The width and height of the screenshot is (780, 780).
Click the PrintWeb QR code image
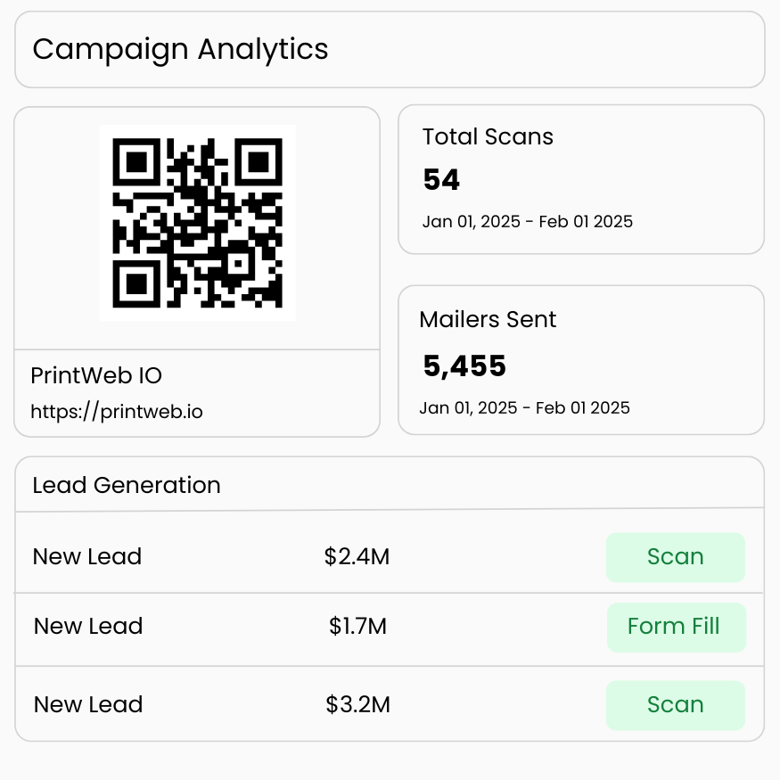(198, 223)
